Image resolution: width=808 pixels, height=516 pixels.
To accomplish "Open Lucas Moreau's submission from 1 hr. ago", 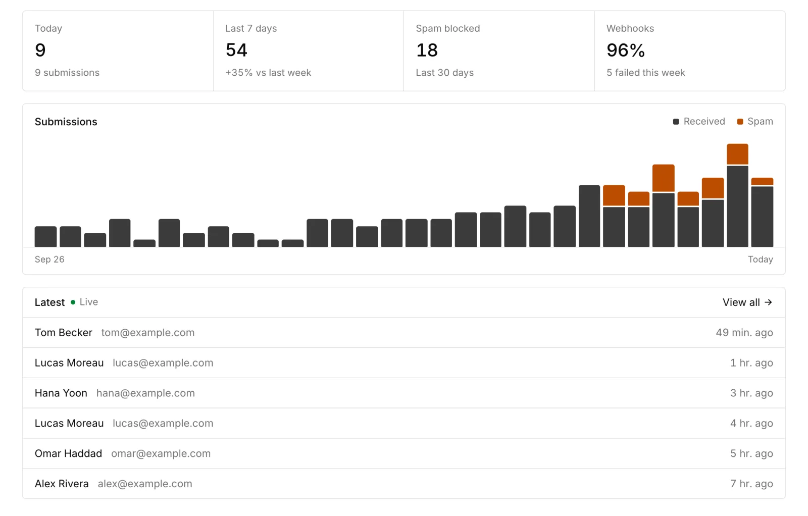I will pyautogui.click(x=404, y=363).
